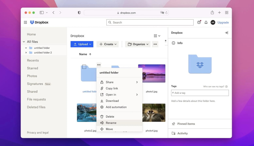Open the grid view switcher dropdown

157,36
